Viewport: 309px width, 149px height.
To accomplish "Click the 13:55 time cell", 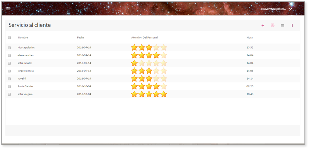I will pos(250,48).
